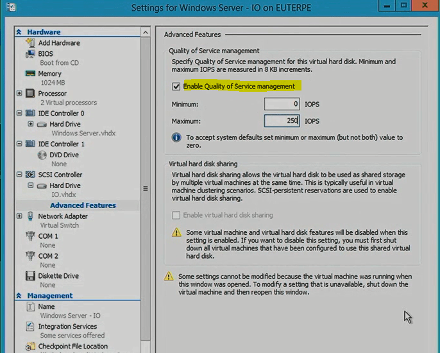Collapse the Management section header
This screenshot has height=353, width=440.
click(19, 296)
